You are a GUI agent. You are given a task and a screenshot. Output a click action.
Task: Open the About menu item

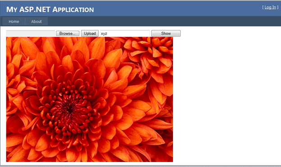click(x=36, y=22)
